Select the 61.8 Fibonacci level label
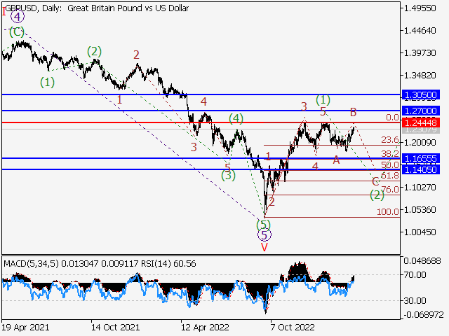449x336 pixels. pos(390,176)
